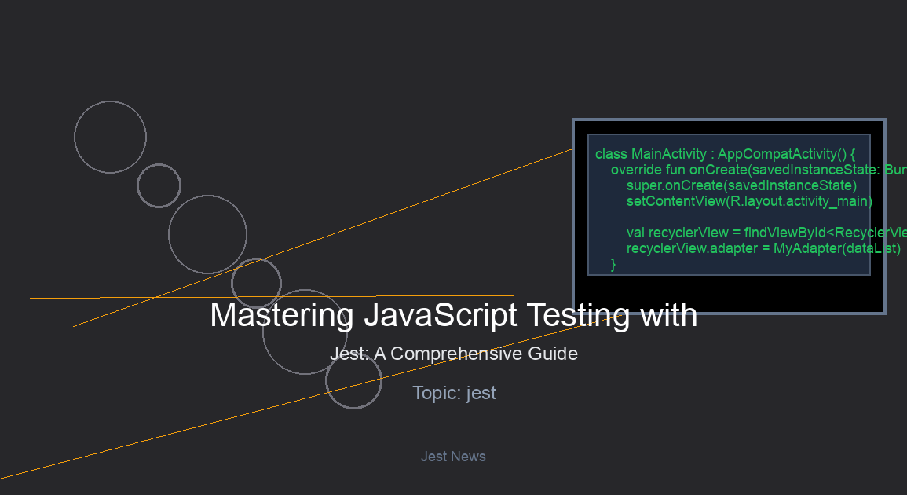Screen dimensions: 907x495
Task: Click the topmost largest circle outline
Action: tap(110, 137)
